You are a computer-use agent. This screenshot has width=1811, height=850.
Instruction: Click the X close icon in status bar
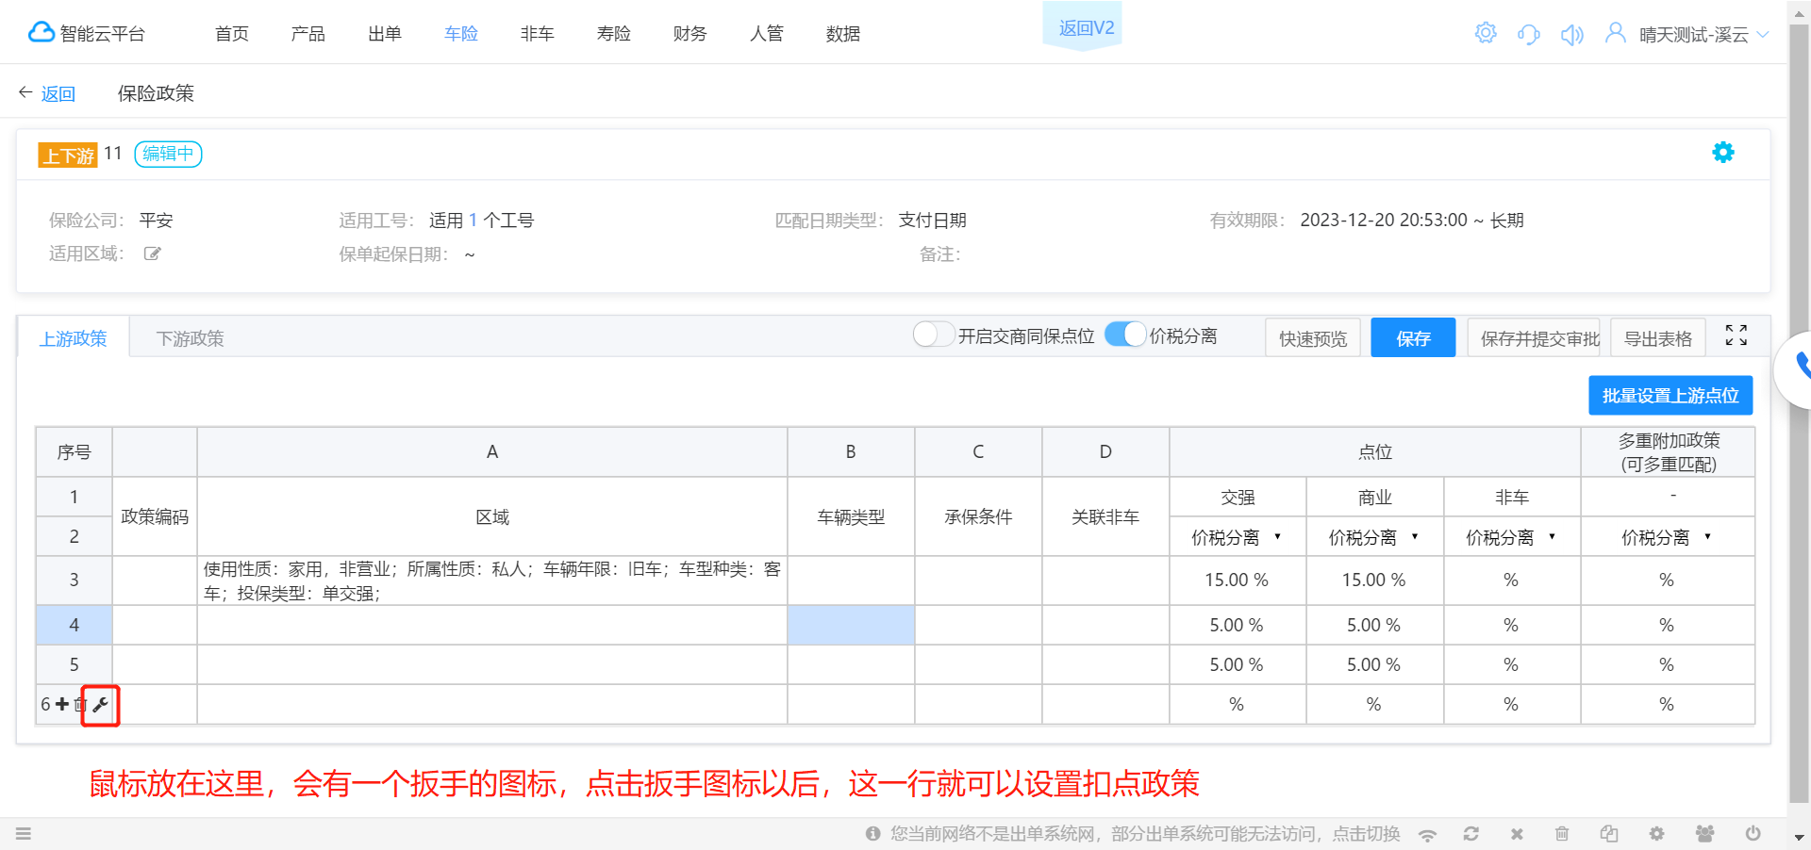[1517, 834]
